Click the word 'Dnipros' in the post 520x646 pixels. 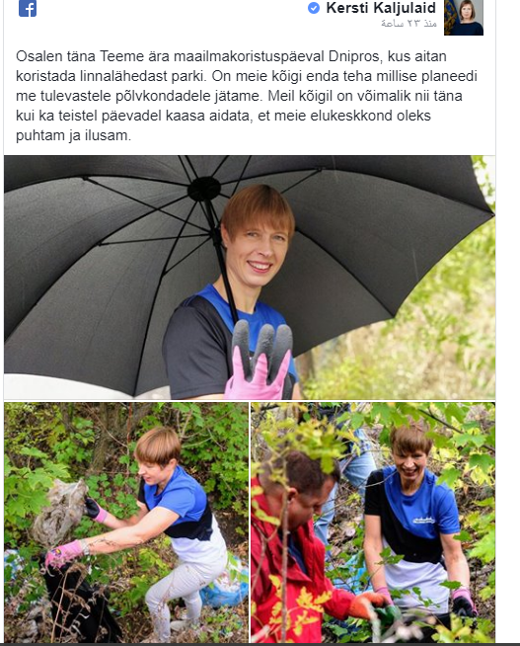[x=354, y=56]
